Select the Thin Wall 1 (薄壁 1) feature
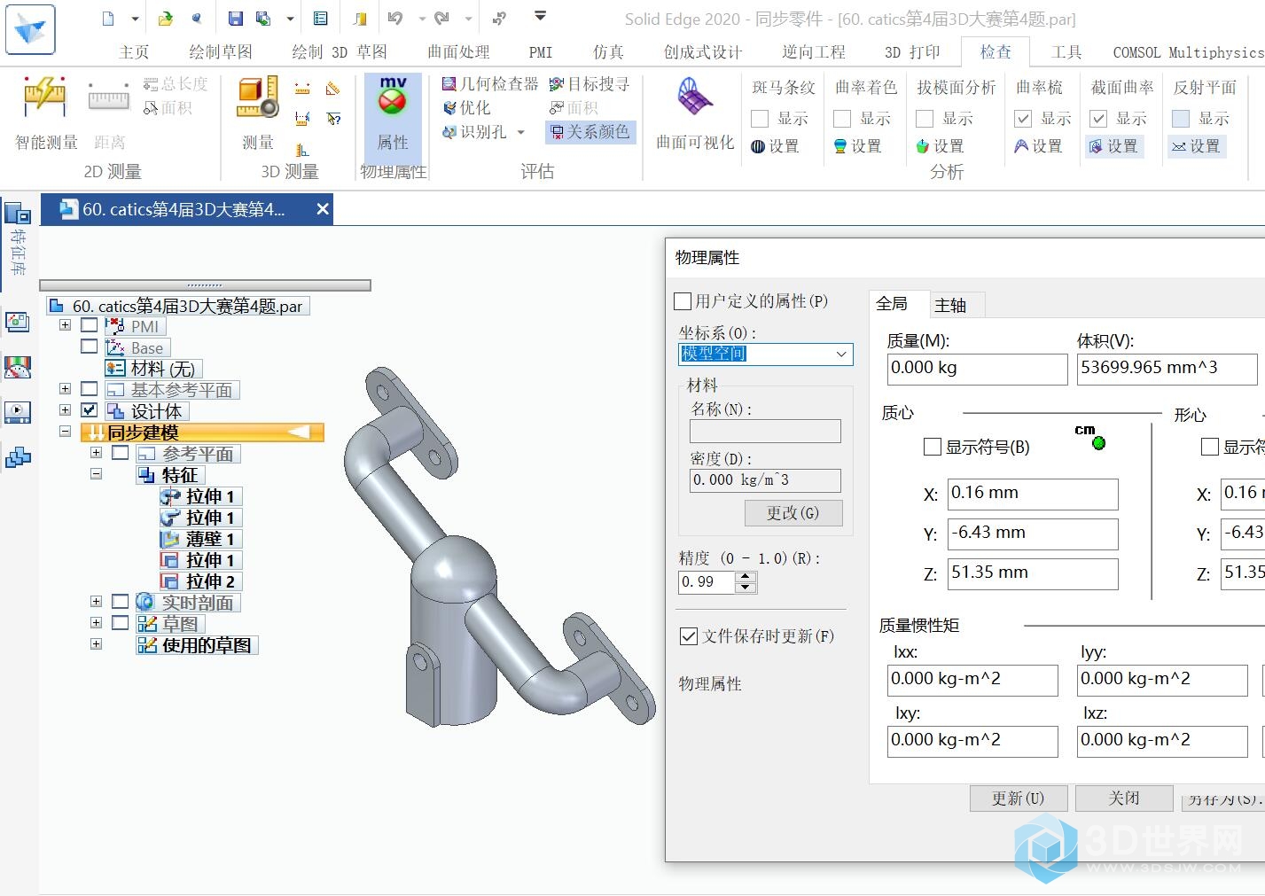 201,539
